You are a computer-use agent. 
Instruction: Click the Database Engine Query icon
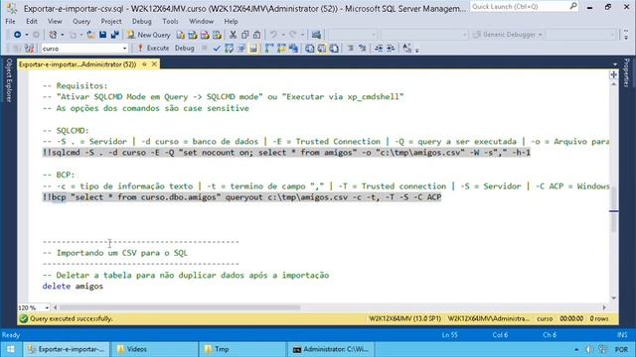tap(181, 36)
